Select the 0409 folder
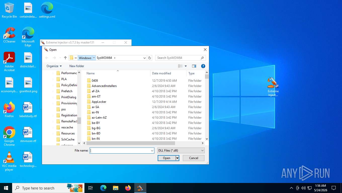This screenshot has height=193, width=342. 95,81
